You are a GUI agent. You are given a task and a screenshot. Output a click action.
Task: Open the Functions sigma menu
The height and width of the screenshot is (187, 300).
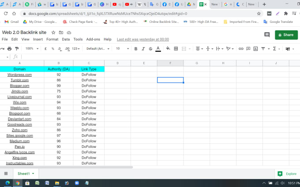point(275,49)
